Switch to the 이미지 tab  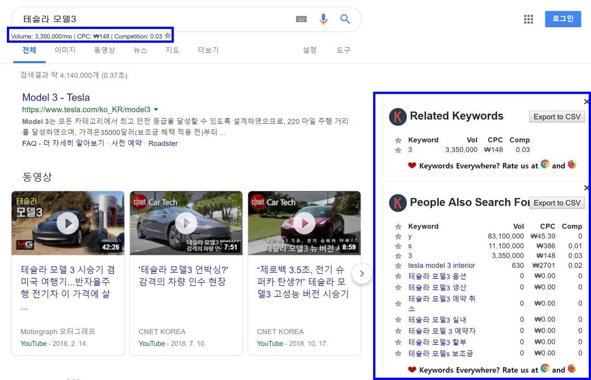point(65,50)
